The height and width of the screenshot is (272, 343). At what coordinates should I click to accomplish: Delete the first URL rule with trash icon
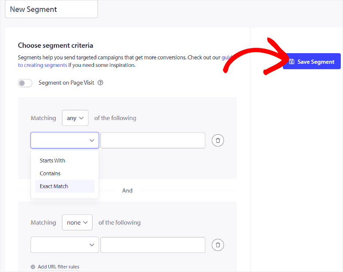218,140
